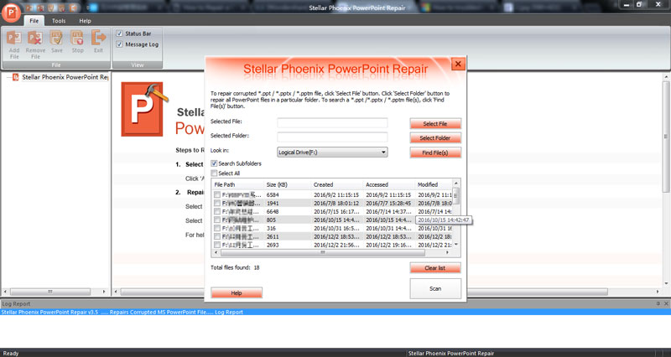Click the dialog Help button
The height and width of the screenshot is (357, 671).
[x=237, y=292]
